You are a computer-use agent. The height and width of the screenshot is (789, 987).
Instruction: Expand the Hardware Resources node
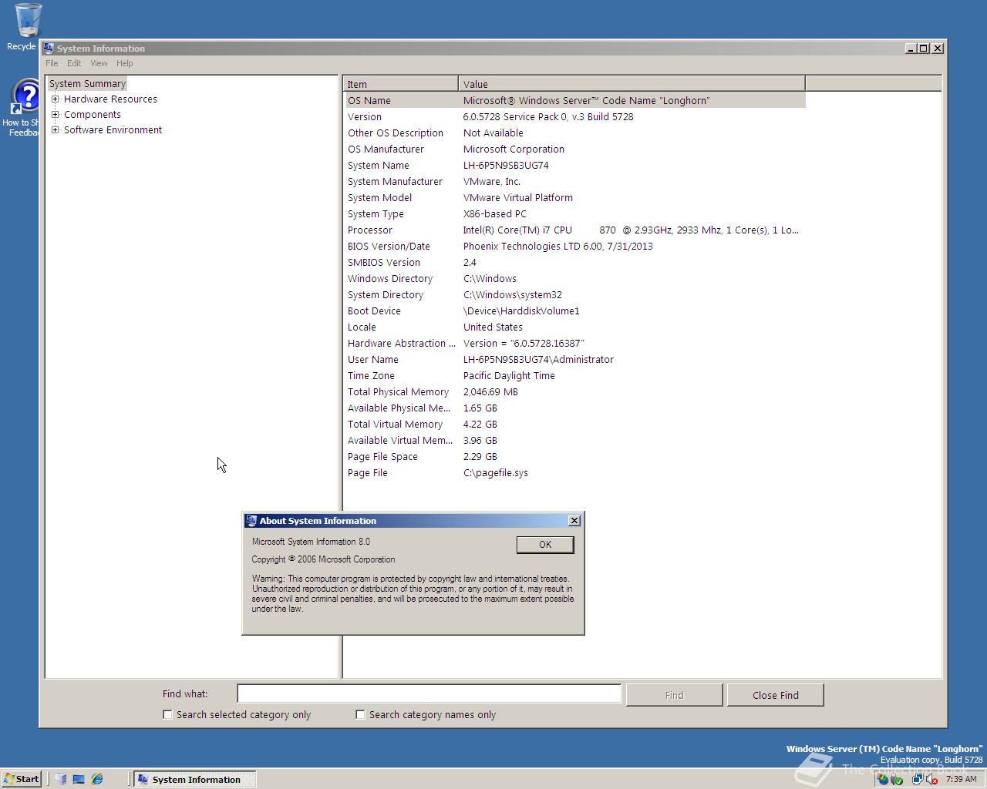point(56,99)
